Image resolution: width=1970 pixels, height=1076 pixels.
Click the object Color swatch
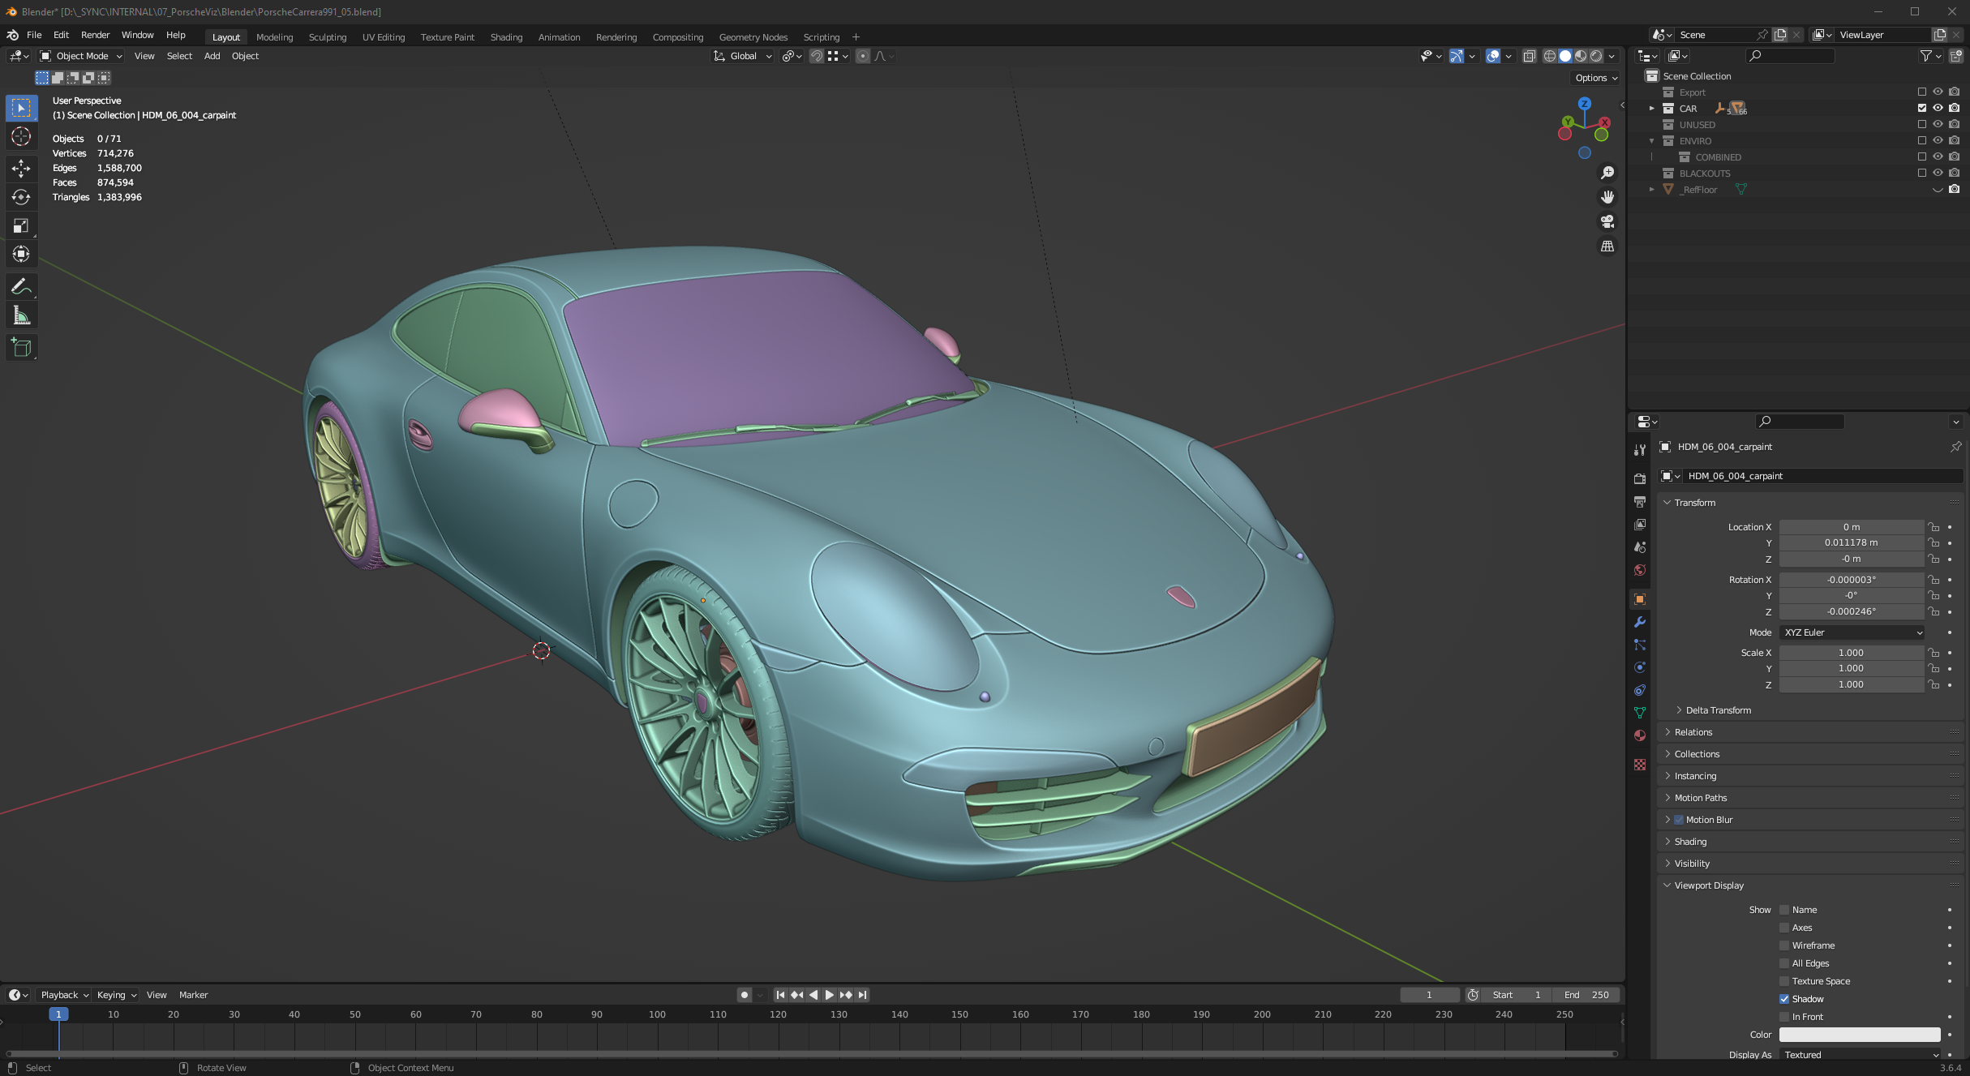tap(1859, 1035)
